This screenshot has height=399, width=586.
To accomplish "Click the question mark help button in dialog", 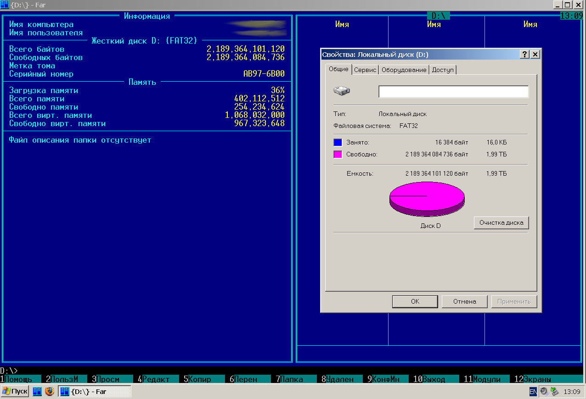I will 524,54.
